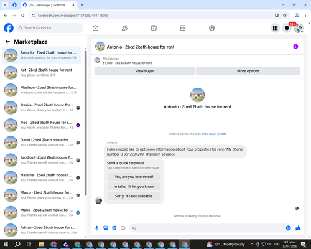Click the conversation list scrollbar
Screen dimensions: 311x249
click(x=86, y=123)
